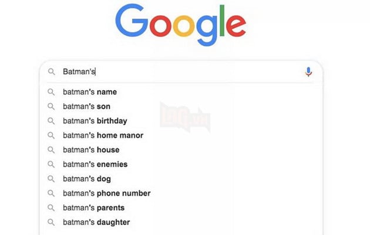Image resolution: width=370 pixels, height=235 pixels.
Task: Choose the "batman's son" suggestion
Action: [86, 107]
